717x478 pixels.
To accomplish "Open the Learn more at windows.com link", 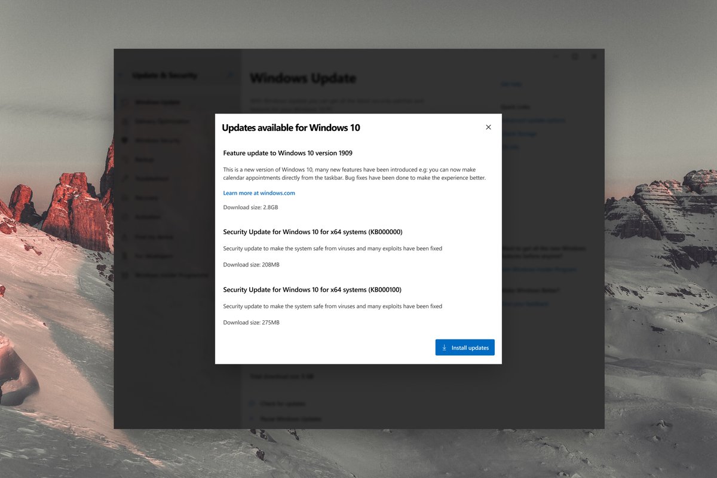I will pos(259,193).
